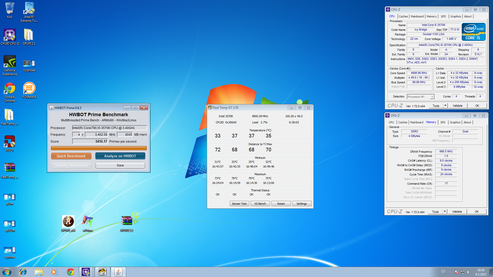Click Reset in Real Temp
This screenshot has height=277, width=493.
point(281,204)
